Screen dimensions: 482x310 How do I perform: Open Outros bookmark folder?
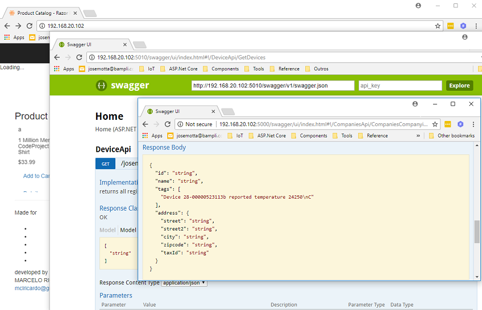[x=317, y=69]
